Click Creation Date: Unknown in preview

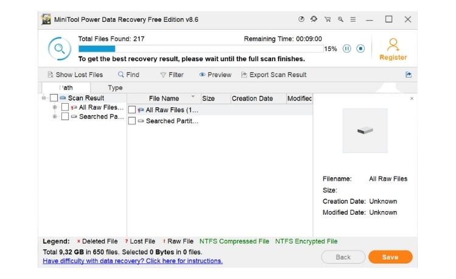[360, 201]
